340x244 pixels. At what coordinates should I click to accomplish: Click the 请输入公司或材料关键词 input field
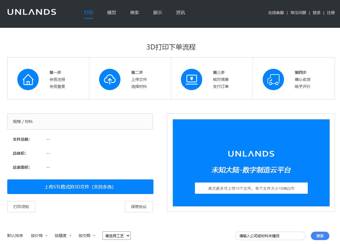(270, 236)
